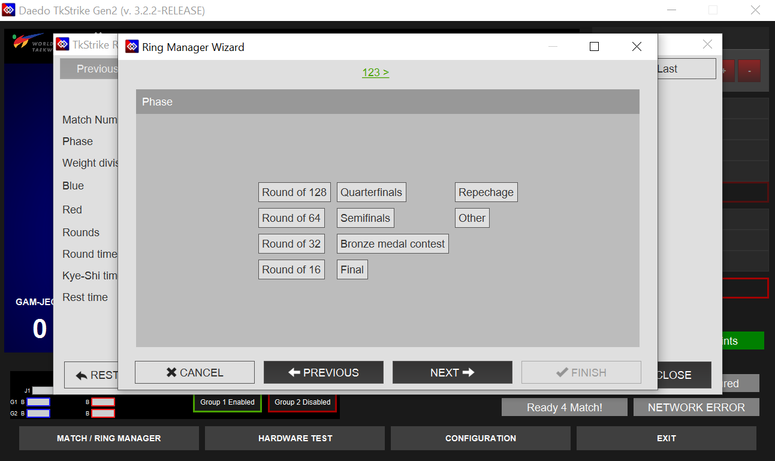Click the Daedo diamond icon on the Ring Manager Wizard title bar
The width and height of the screenshot is (775, 461).
coord(132,46)
